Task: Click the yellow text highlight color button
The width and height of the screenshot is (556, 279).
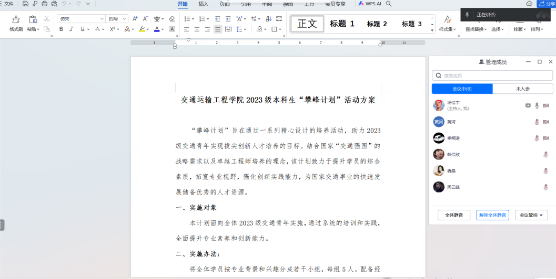Action: 142,29
